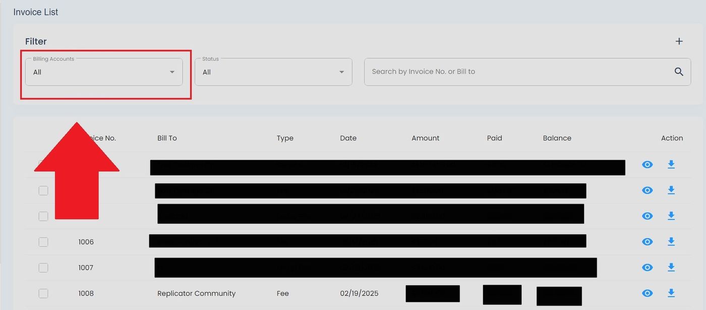The image size is (706, 310).
Task: Click the Balance column header
Action: pyautogui.click(x=557, y=138)
